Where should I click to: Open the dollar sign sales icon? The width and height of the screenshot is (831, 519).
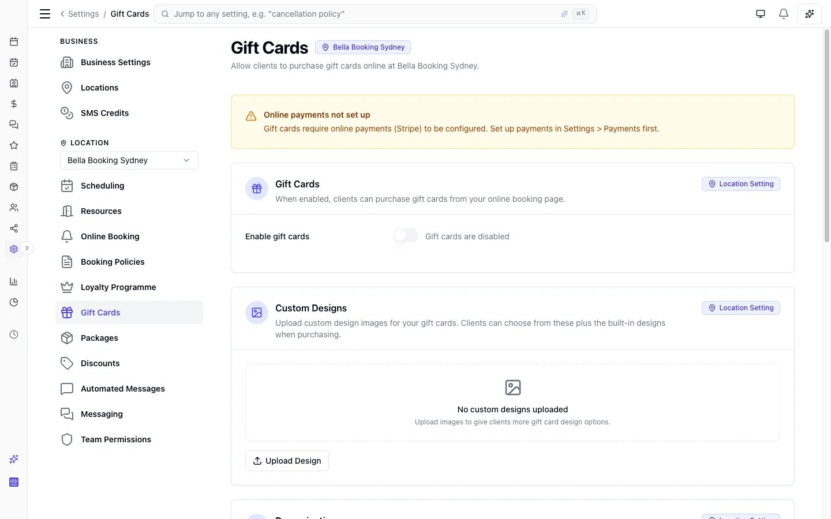tap(14, 104)
